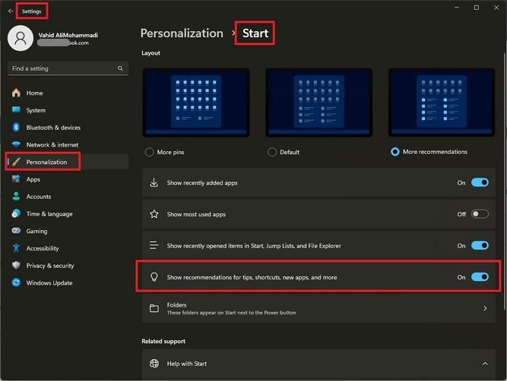Image resolution: width=507 pixels, height=381 pixels.
Task: Click the search magnifier in Find a setting
Action: click(120, 68)
